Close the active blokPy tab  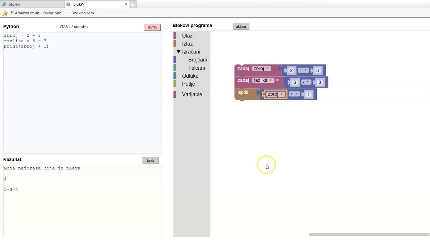126,4
